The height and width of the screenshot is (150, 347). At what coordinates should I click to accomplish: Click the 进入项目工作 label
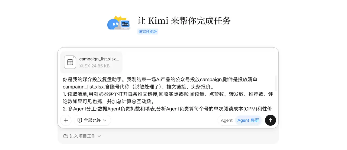[83, 136]
